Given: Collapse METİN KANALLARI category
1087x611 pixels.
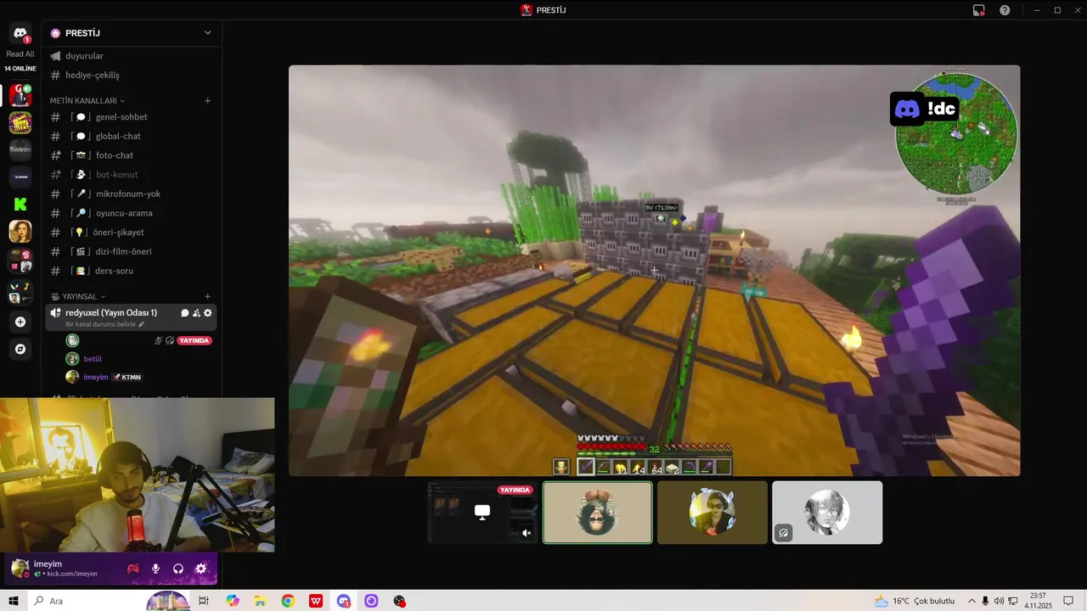Looking at the screenshot, I should [87, 100].
